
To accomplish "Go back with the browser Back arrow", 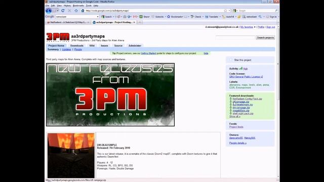I will point(49,11).
